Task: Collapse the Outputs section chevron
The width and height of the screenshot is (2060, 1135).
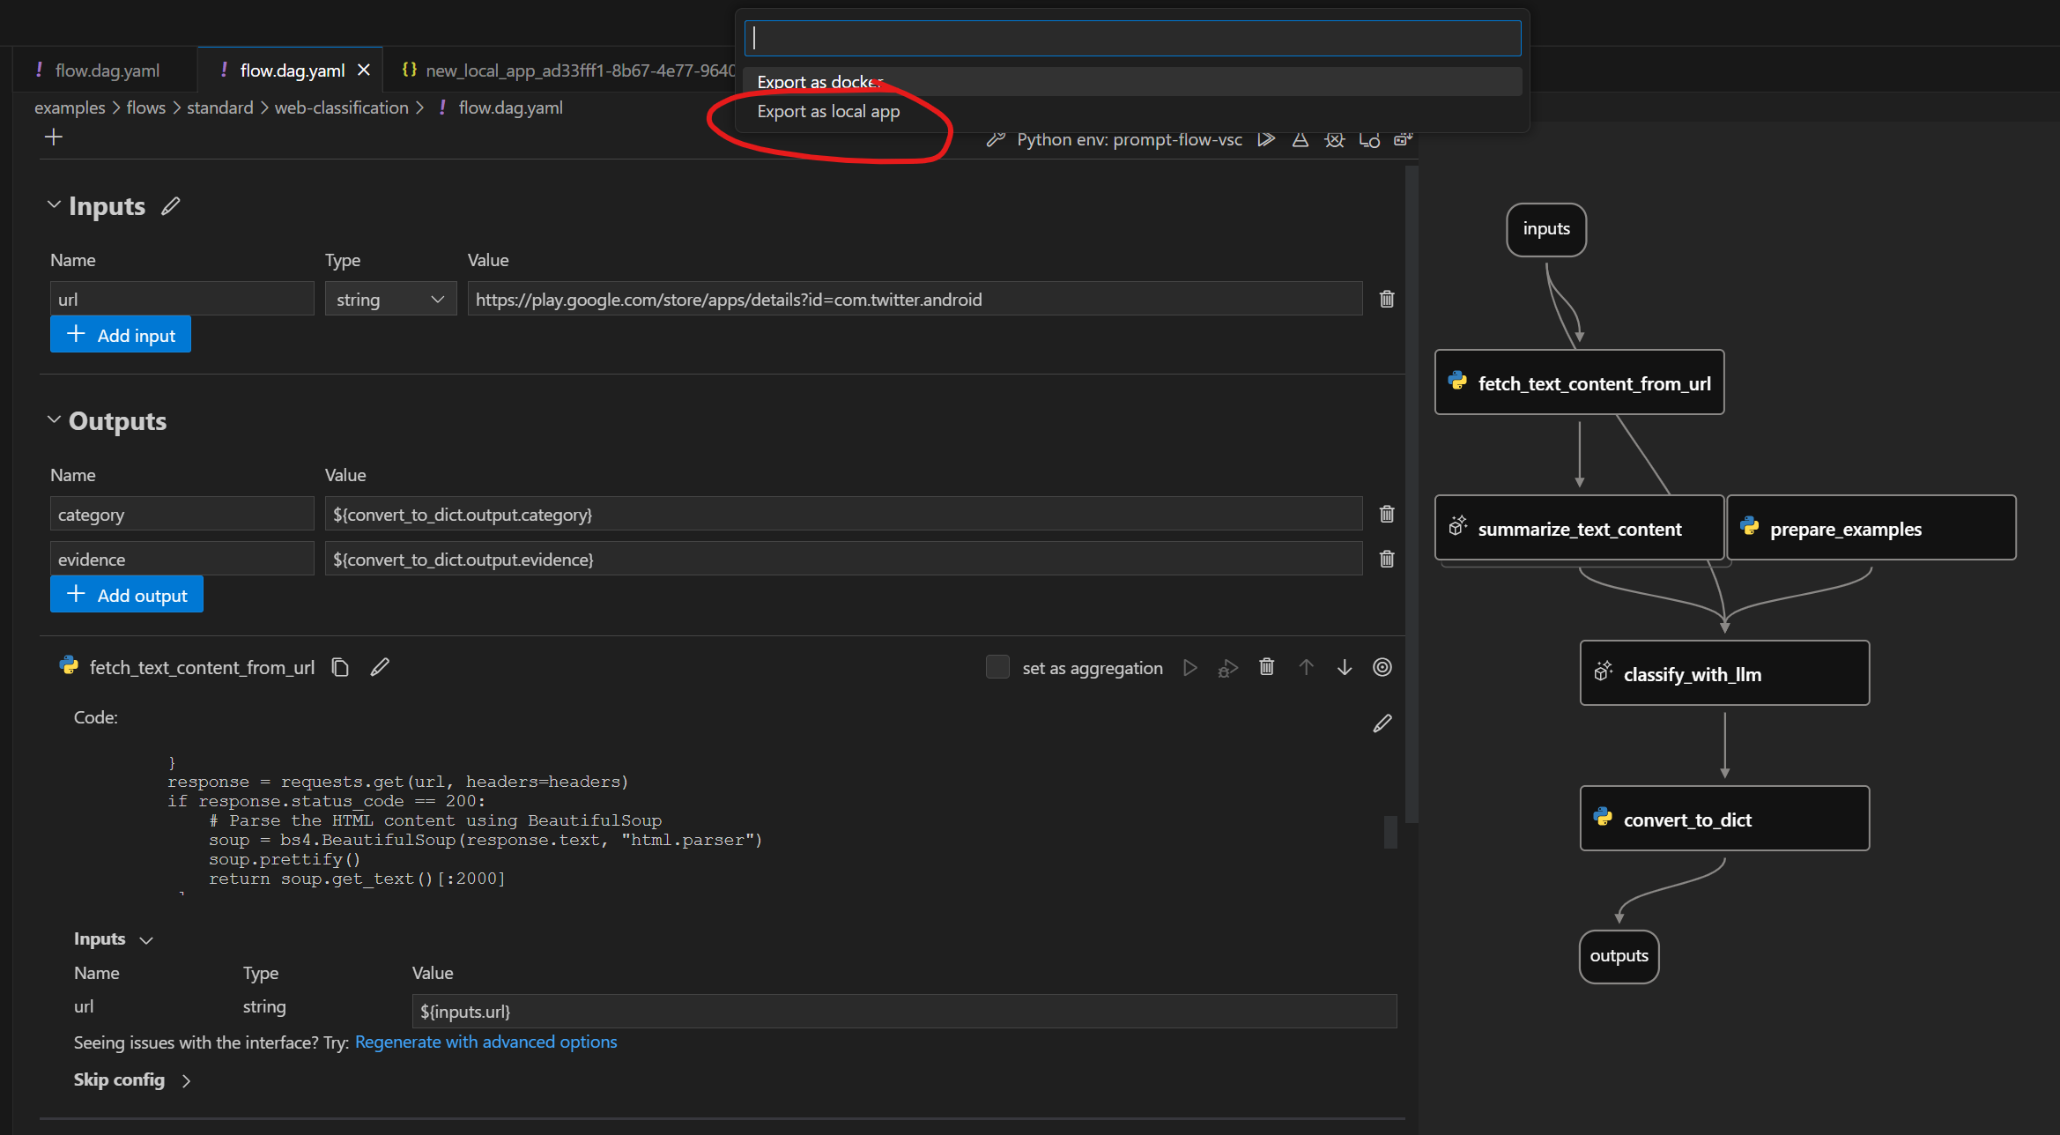Action: pyautogui.click(x=54, y=419)
